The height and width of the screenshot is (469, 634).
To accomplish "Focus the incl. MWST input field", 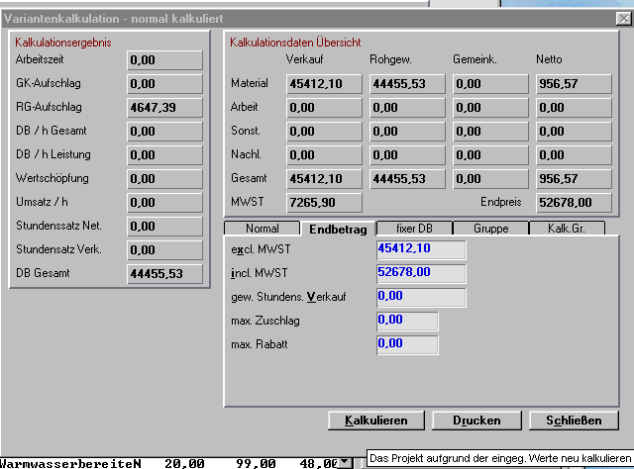I will coord(421,273).
